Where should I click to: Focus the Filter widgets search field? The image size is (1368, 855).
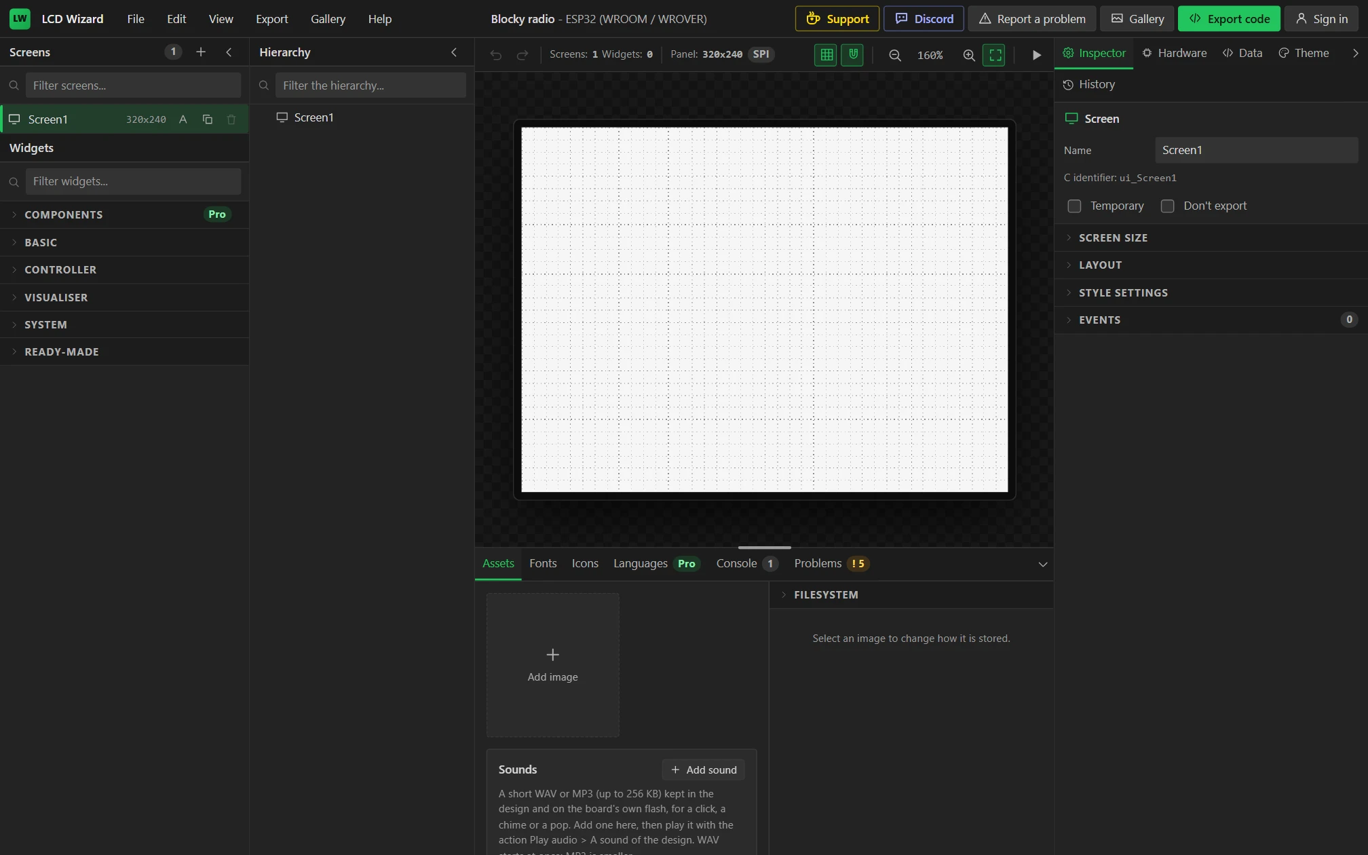[x=133, y=181]
